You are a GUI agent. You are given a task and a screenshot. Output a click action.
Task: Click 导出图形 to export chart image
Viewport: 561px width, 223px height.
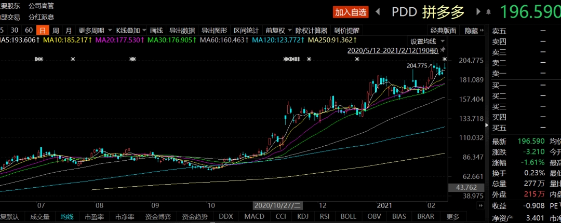pos(215,31)
